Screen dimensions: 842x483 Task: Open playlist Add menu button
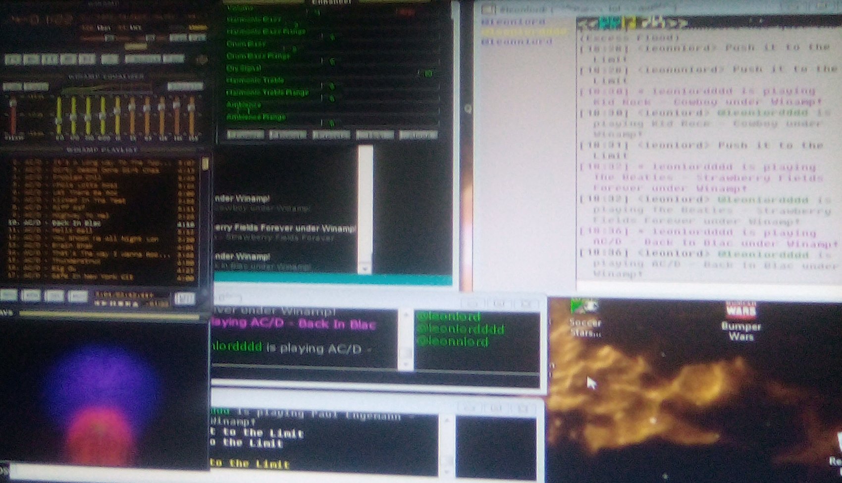pos(8,297)
